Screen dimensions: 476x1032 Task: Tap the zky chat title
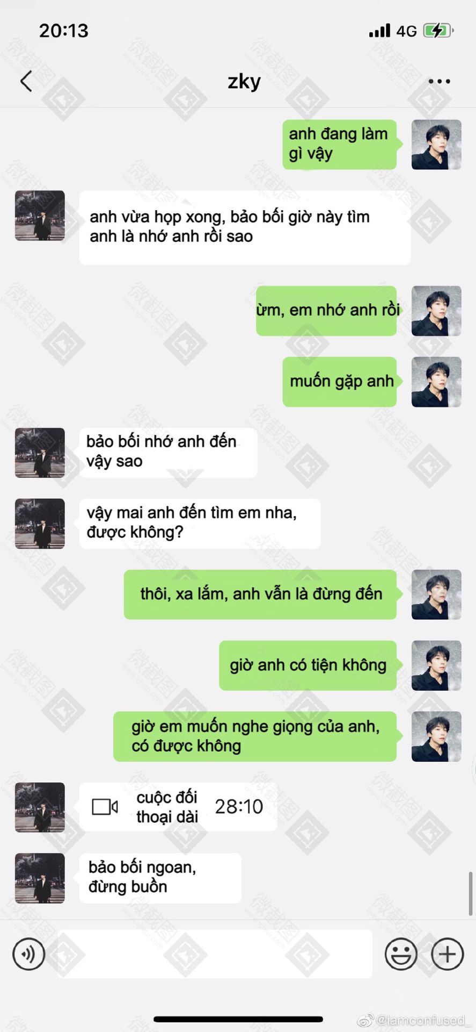[x=244, y=81]
